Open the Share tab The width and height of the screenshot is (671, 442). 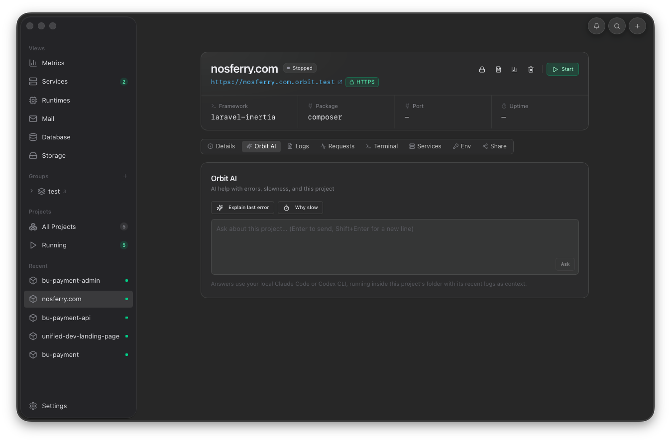click(494, 146)
